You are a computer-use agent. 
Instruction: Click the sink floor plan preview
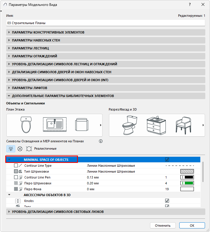point(55,124)
